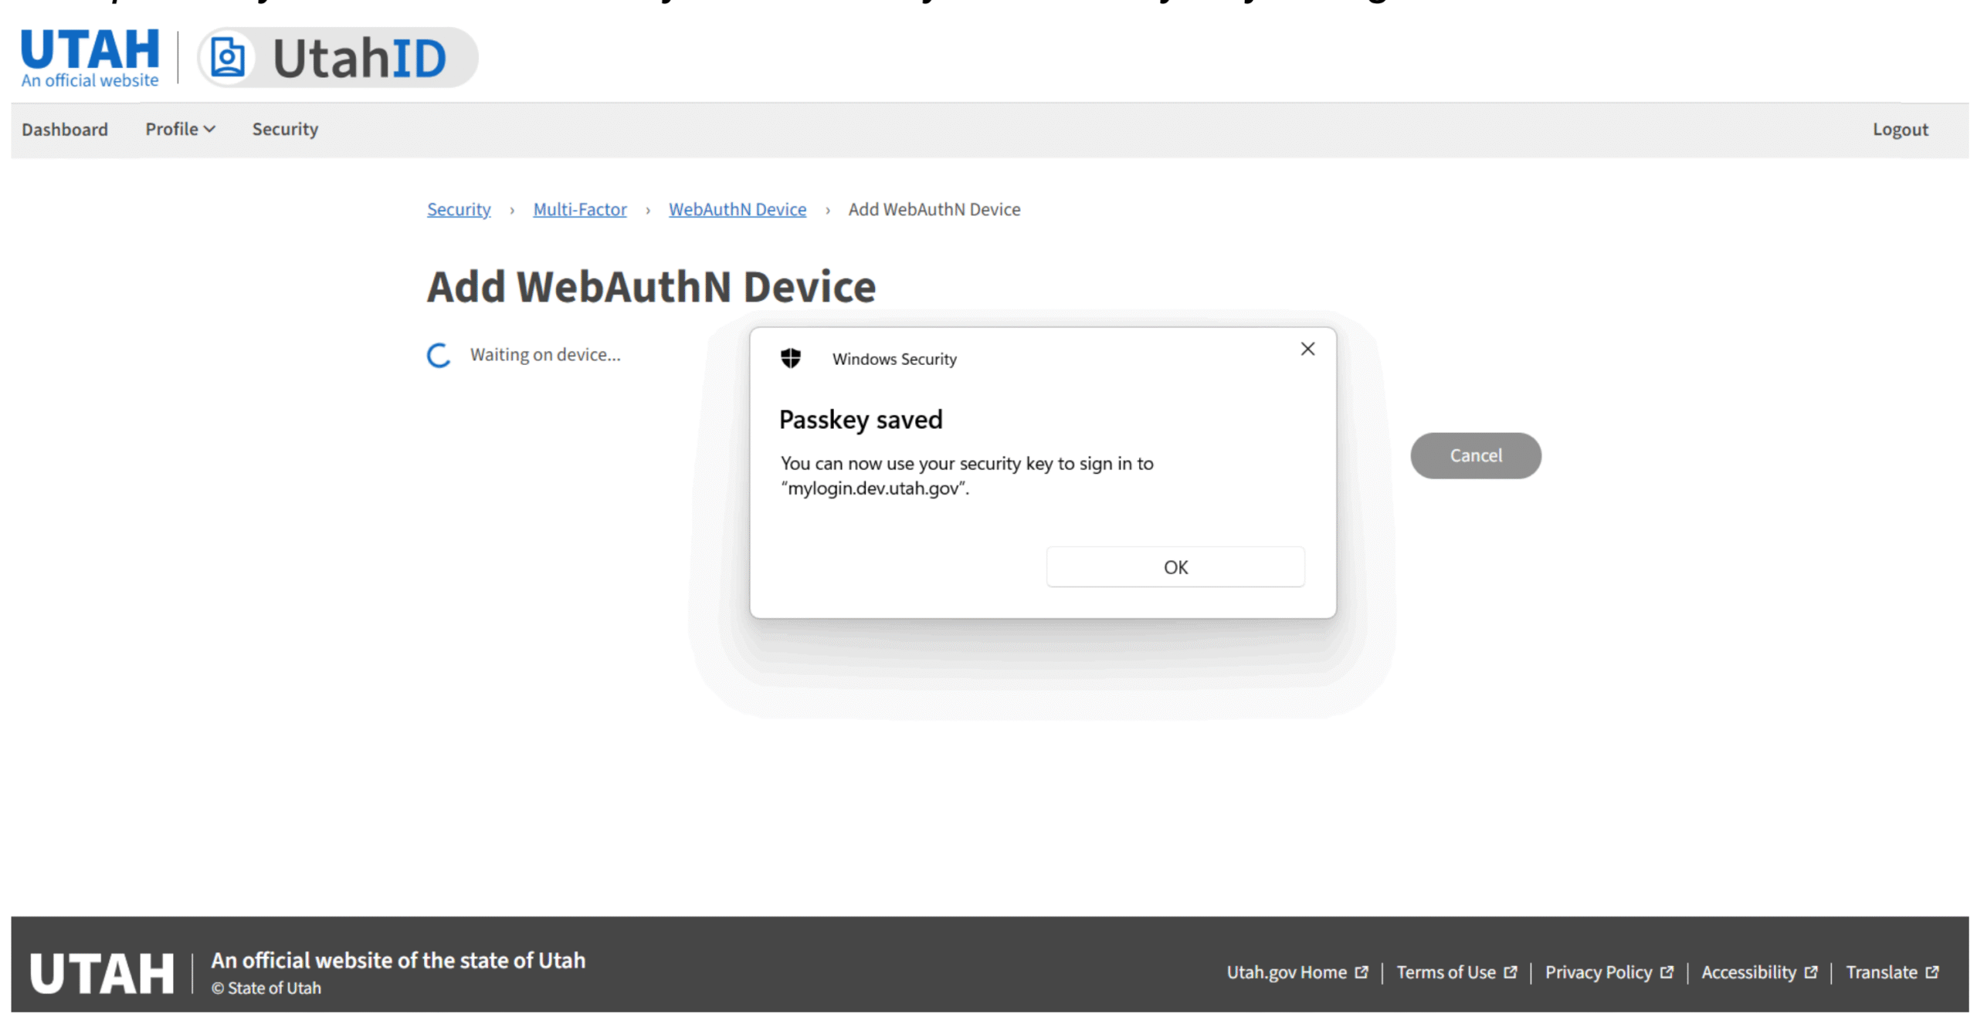This screenshot has width=1977, height=1034.
Task: Open the Security nav menu item
Action: coord(285,129)
